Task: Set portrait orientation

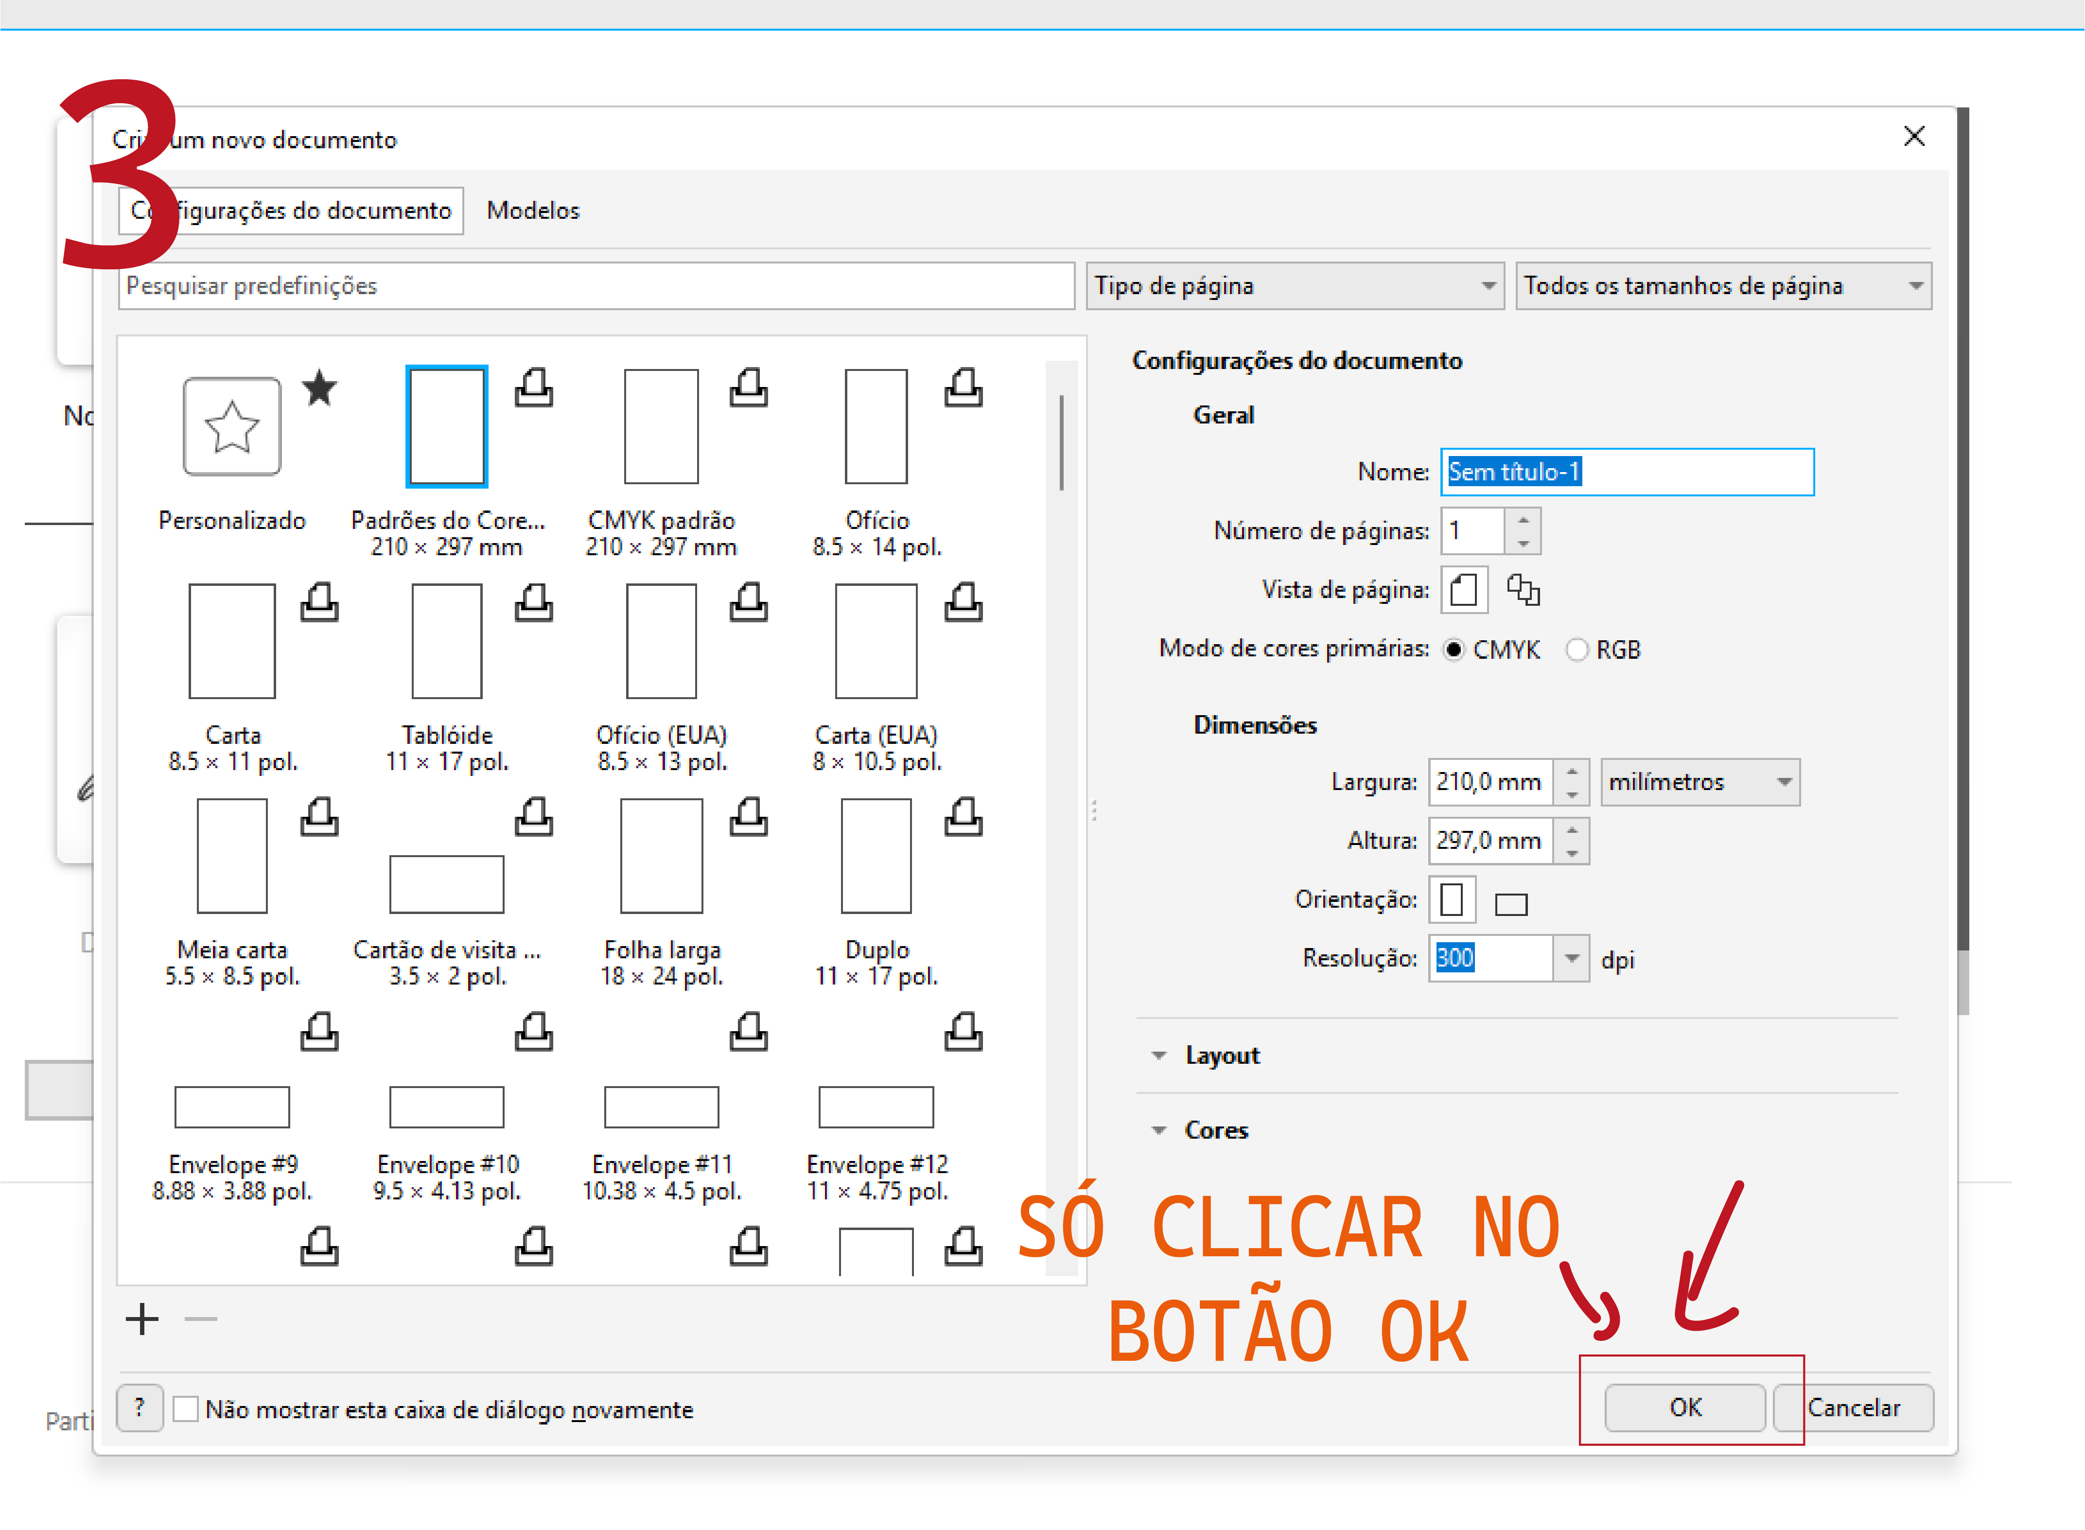Action: tap(1452, 899)
